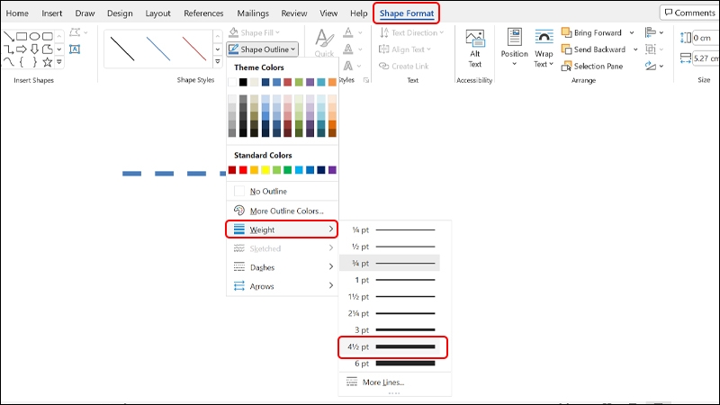Open the Wrap Text dropdown
This screenshot has width=720, height=405.
tap(544, 49)
